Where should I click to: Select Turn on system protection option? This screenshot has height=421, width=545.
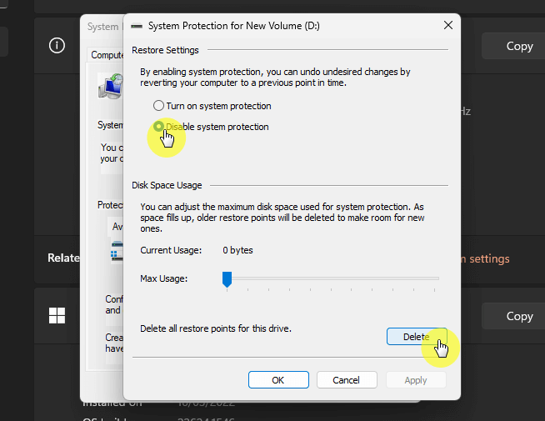(x=212, y=106)
